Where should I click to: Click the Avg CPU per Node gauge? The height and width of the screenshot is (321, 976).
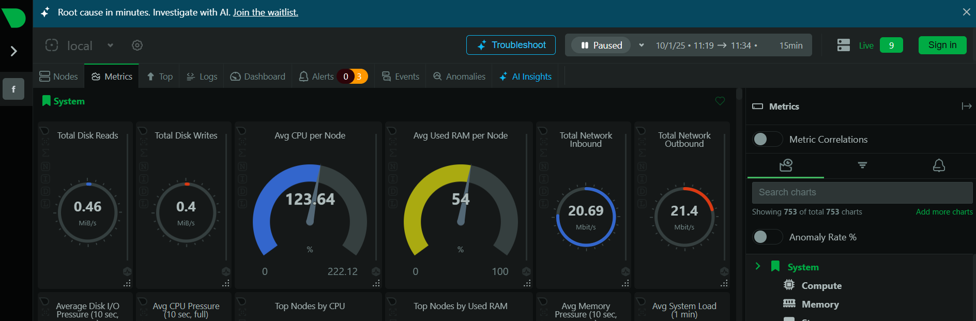point(310,212)
